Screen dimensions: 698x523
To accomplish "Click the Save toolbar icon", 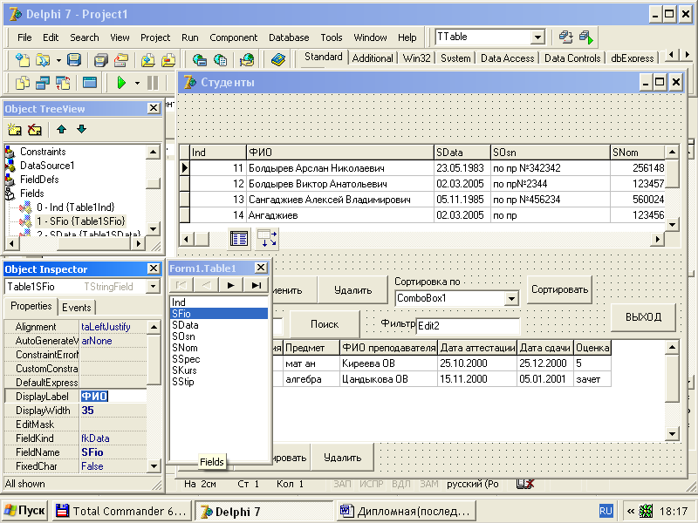I will point(74,59).
